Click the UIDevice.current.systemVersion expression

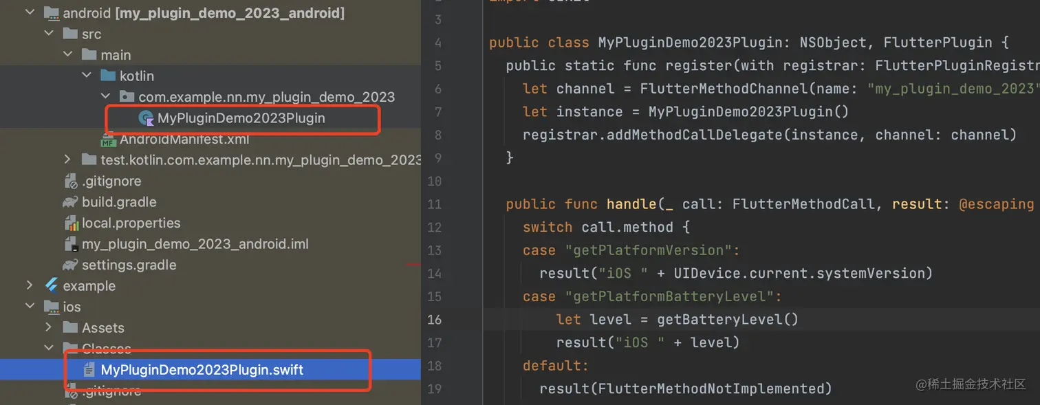(799, 273)
